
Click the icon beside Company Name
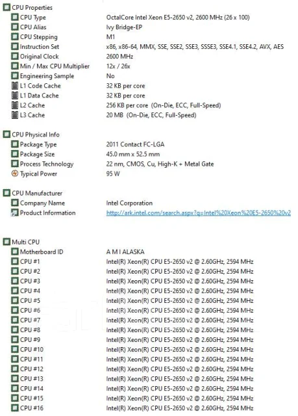coord(15,203)
